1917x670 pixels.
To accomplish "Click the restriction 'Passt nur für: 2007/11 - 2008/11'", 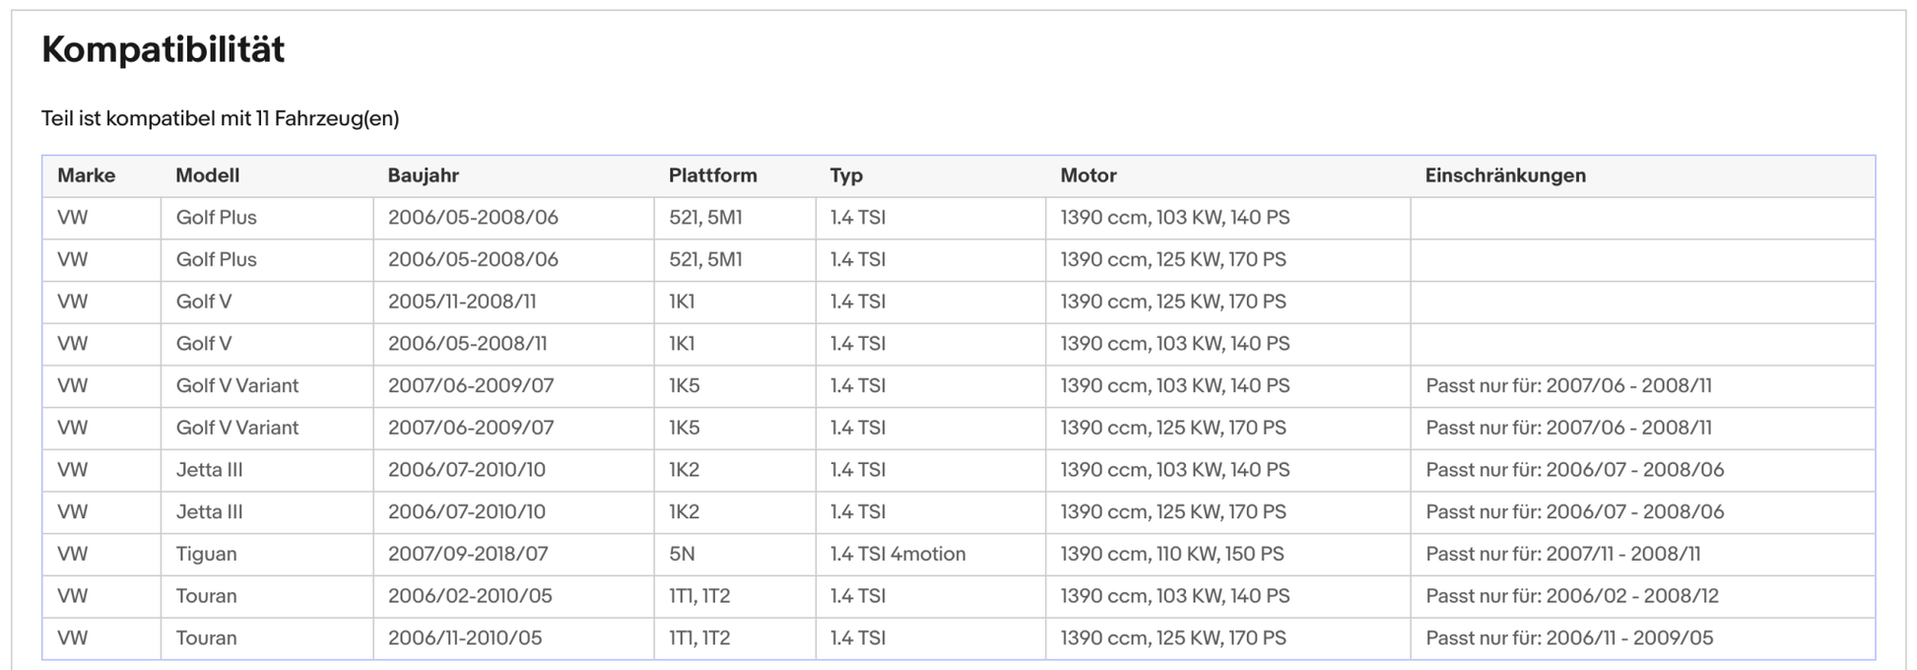I will click(x=1562, y=554).
